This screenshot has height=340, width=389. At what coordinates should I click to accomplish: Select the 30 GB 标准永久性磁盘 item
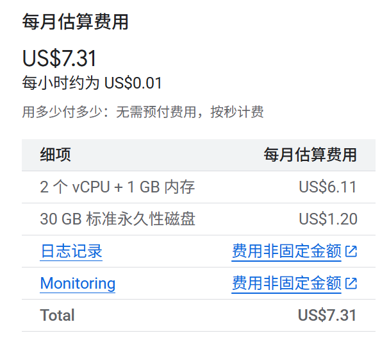pyautogui.click(x=117, y=219)
